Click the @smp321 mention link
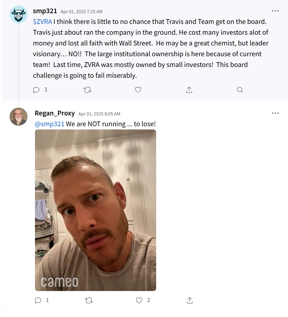Viewport: 288px width, 317px height. (49, 124)
